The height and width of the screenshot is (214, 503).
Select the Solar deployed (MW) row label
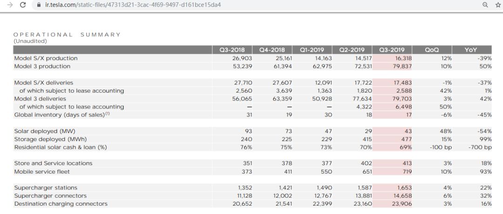(x=45, y=131)
